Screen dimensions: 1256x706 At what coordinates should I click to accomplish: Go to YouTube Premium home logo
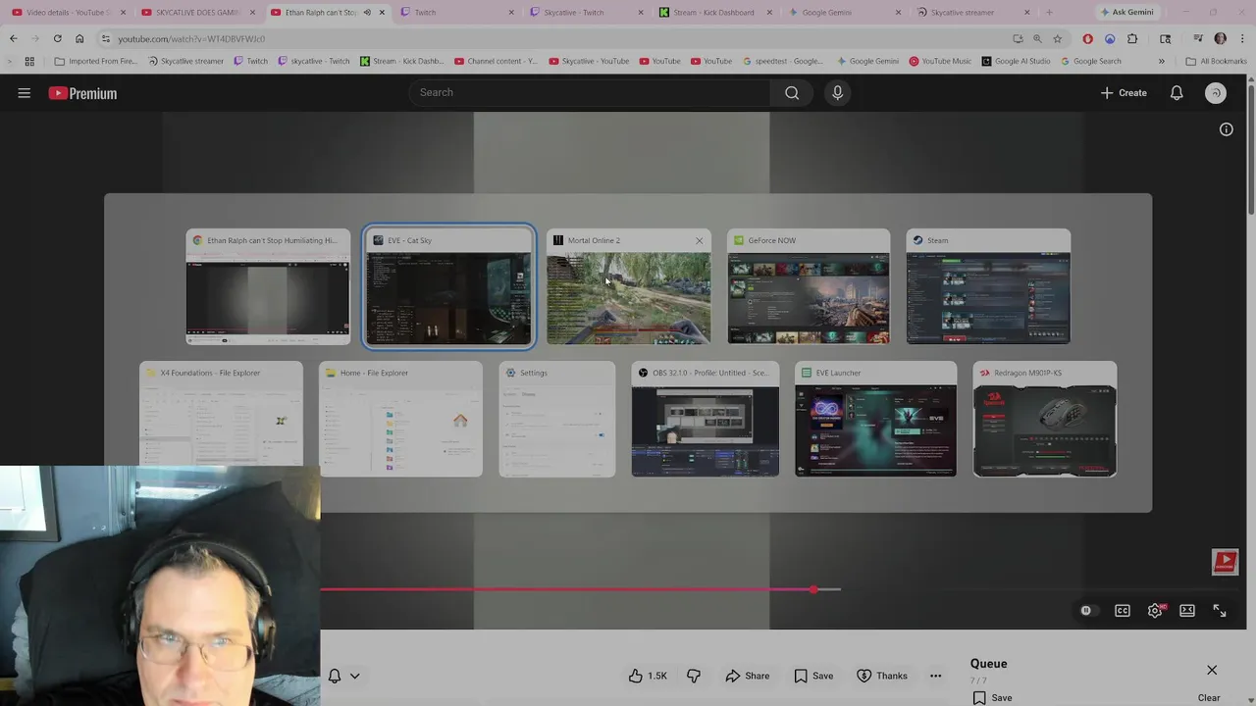tap(82, 93)
